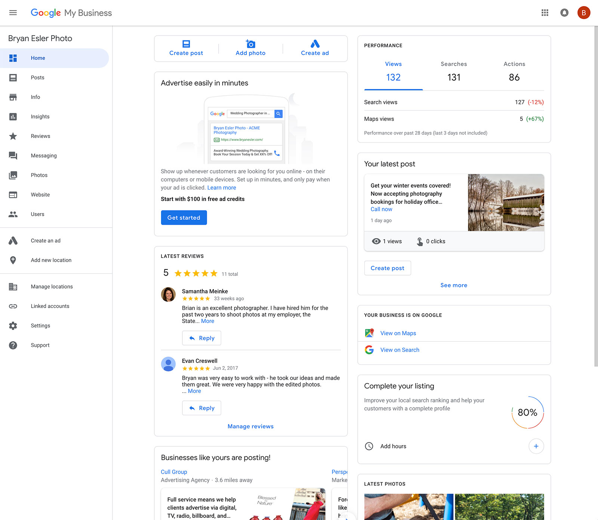Open Insights from the sidebar

[x=40, y=117]
